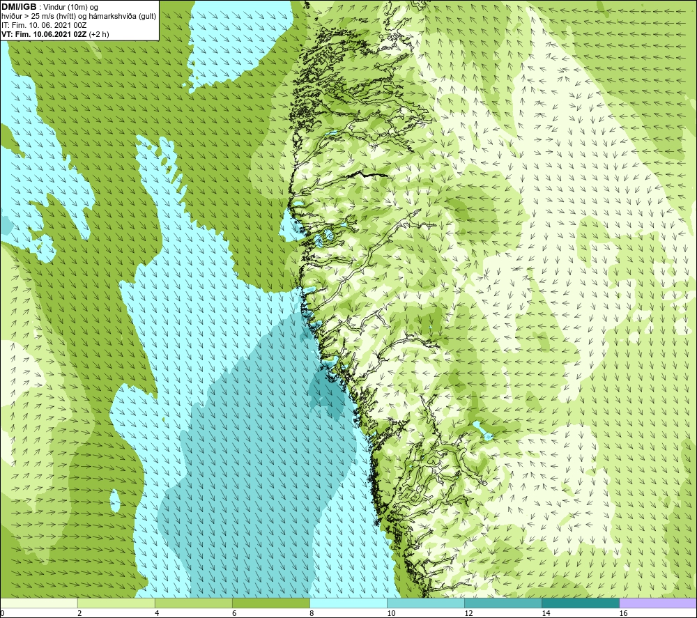Click the 2–4 m/s light green swatch

[116, 603]
